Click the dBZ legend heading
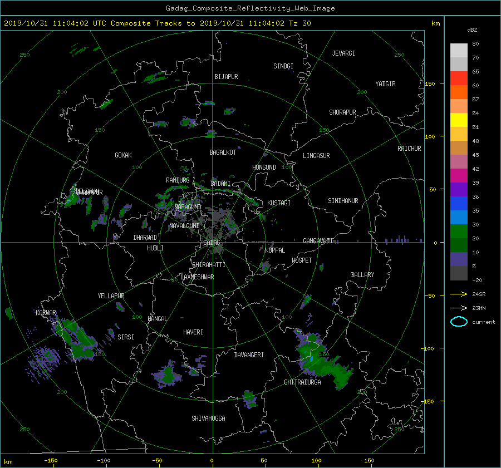Viewport: 501px width, 468px height. 472,30
